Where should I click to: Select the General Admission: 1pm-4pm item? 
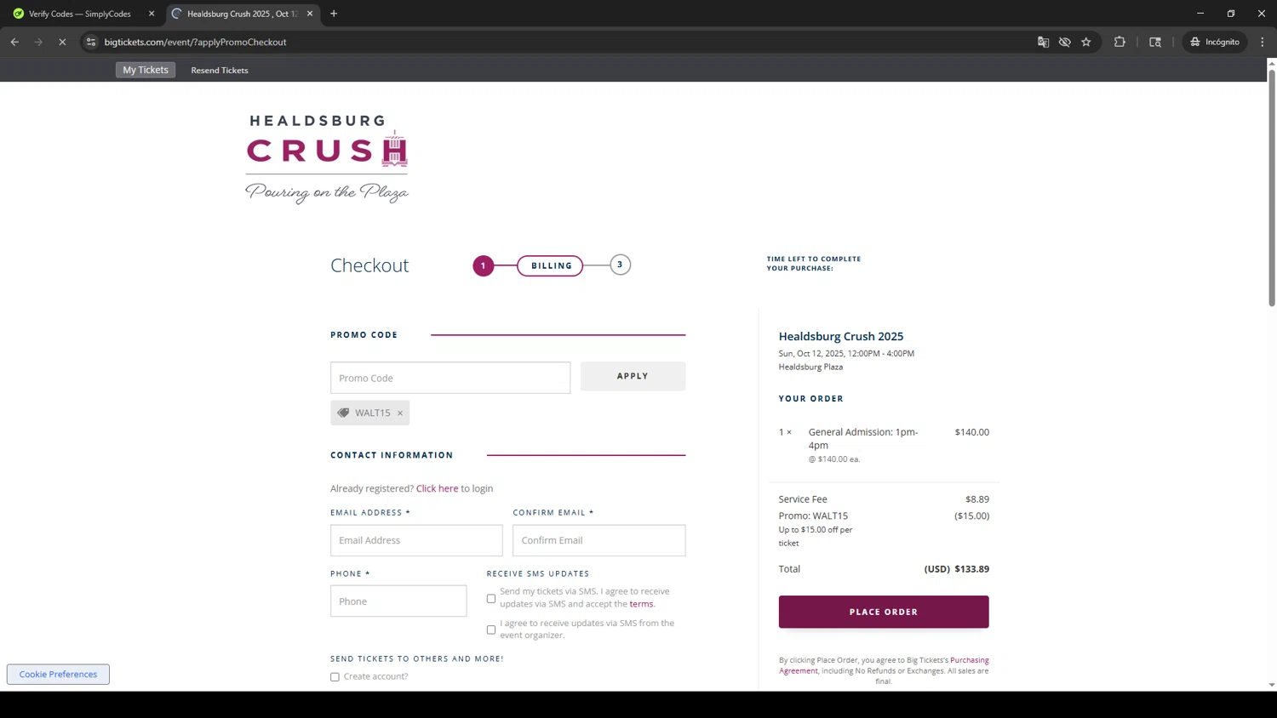863,438
